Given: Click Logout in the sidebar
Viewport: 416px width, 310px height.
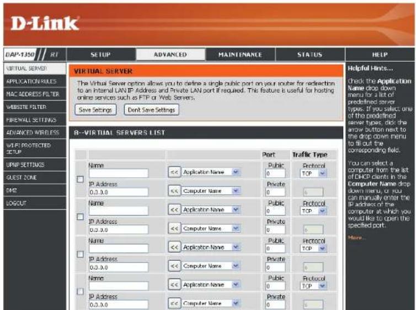Looking at the screenshot, I should [35, 203].
